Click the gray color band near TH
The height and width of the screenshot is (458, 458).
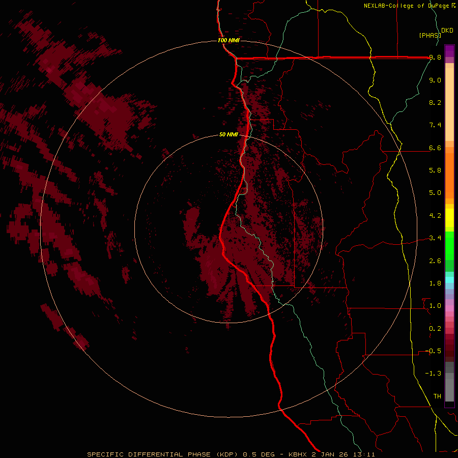449,390
